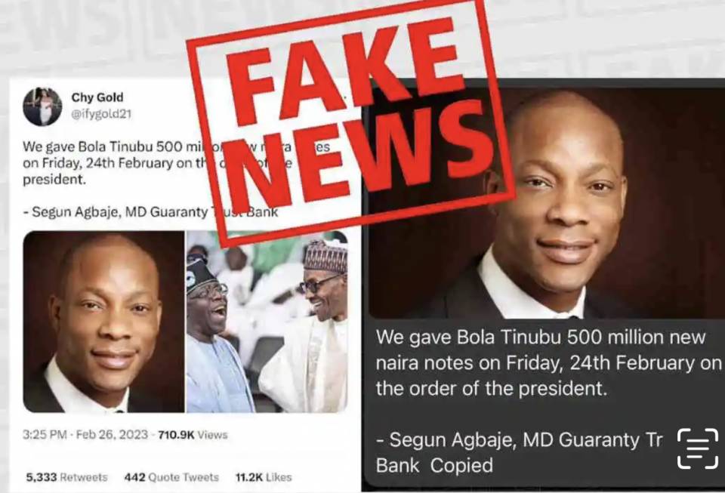Show the 442 Quote Tweets list
The height and width of the screenshot is (493, 725).
coord(171,477)
